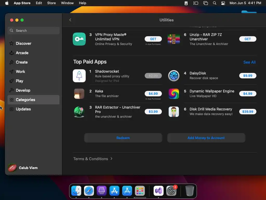Select the Develop sidebar item
266x200 pixels.
coord(34,90)
